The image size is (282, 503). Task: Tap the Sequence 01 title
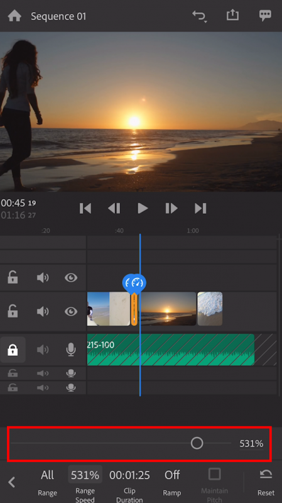(58, 16)
